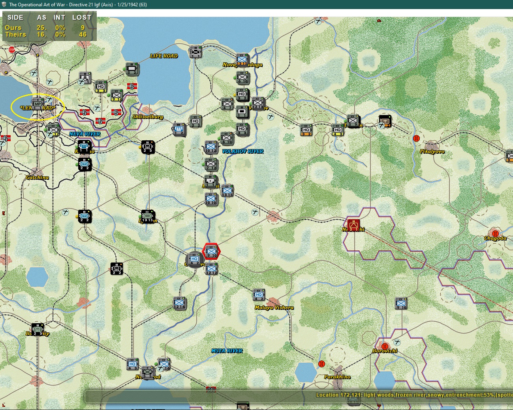Image resolution: width=513 pixels, height=410 pixels.
Task: Click the LIFE ROAD map label
Action: [x=164, y=56]
